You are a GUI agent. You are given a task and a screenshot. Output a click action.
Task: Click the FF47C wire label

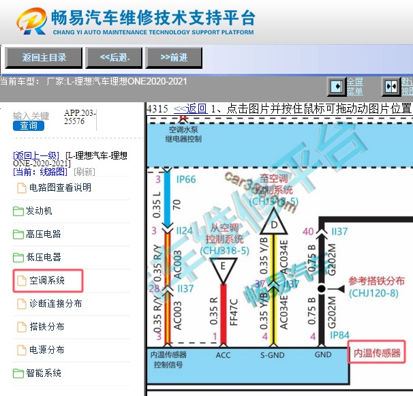click(234, 312)
